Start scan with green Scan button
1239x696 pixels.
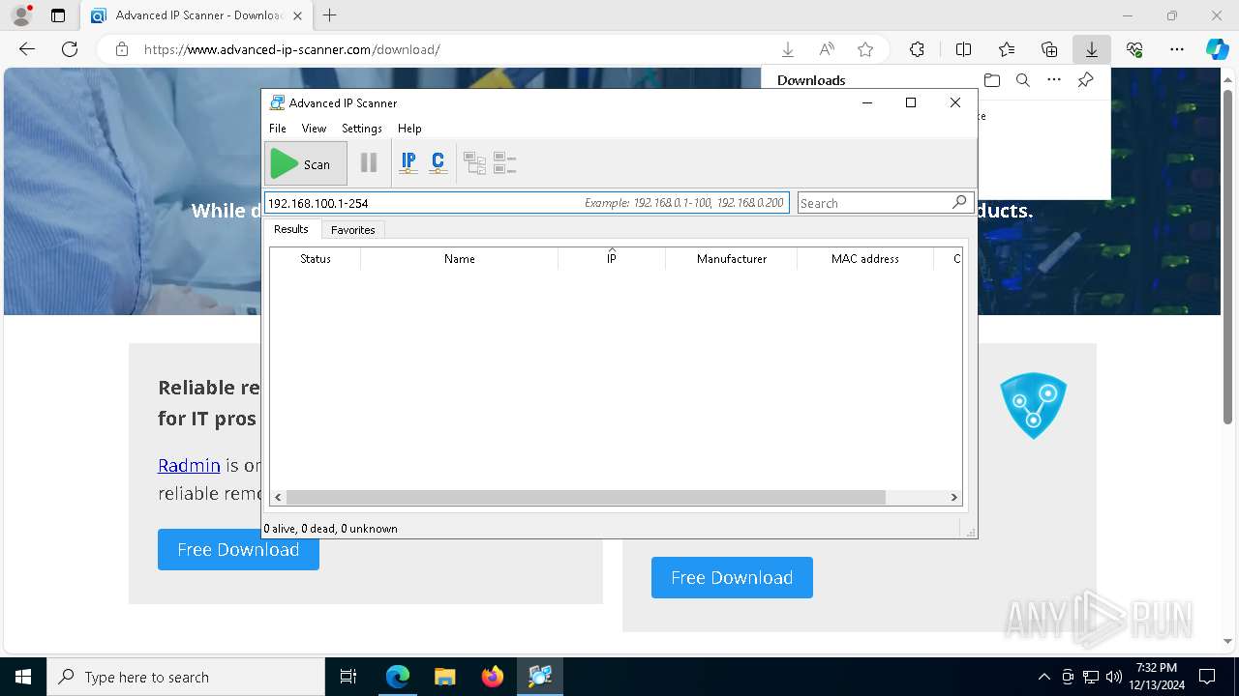[305, 163]
